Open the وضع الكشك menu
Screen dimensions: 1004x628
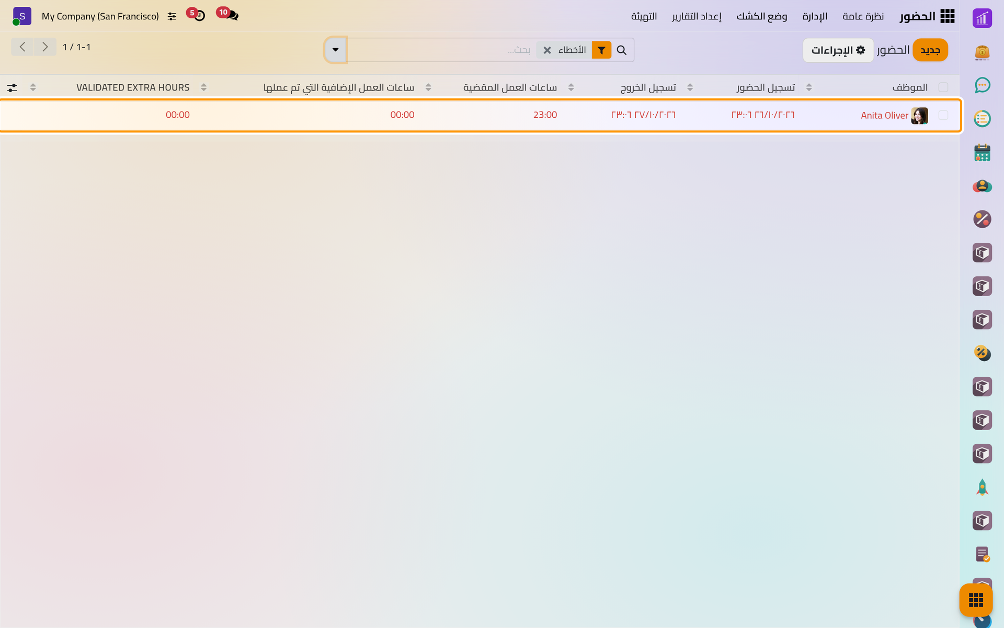click(x=761, y=16)
